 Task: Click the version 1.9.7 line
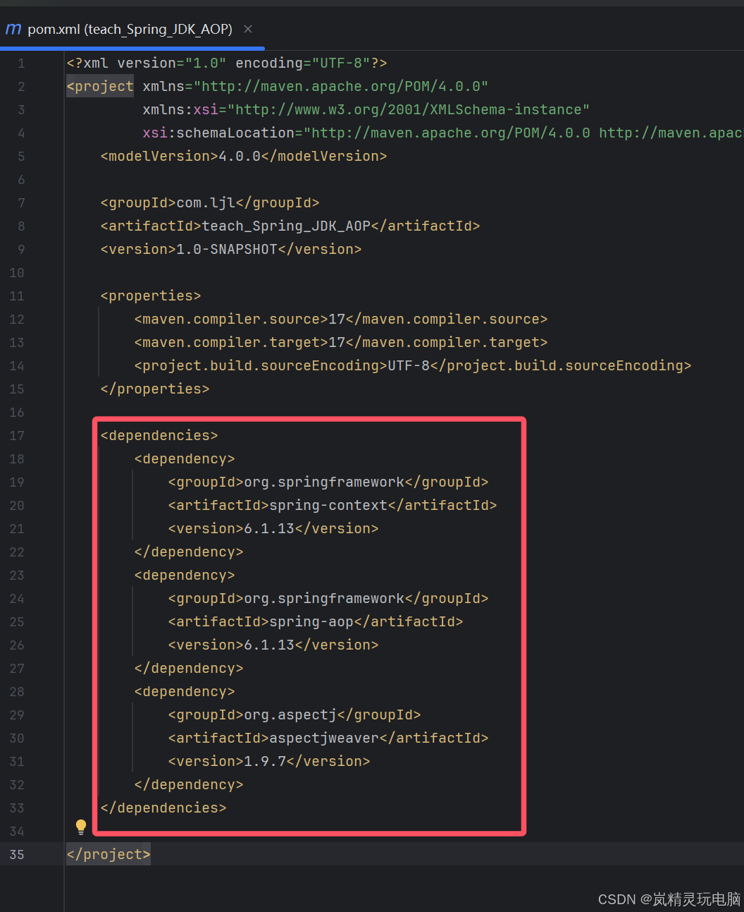point(269,761)
